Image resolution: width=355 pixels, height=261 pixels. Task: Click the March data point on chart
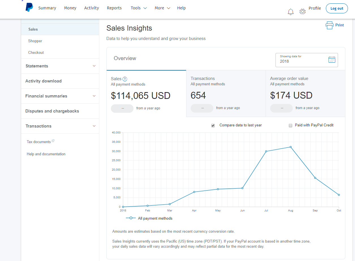(170, 204)
